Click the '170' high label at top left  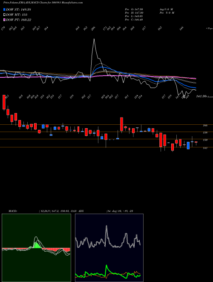[3, 29]
